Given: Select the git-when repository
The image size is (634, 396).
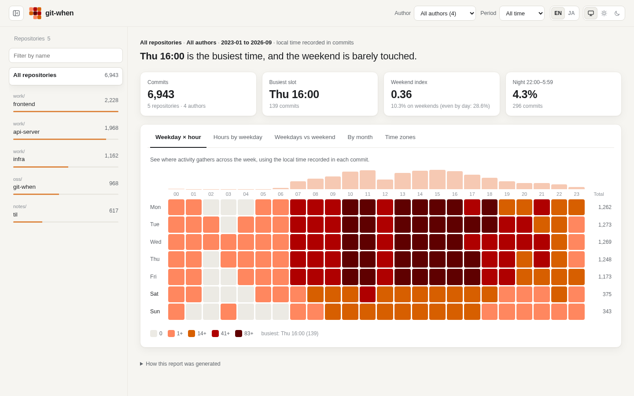Looking at the screenshot, I should pos(66,185).
